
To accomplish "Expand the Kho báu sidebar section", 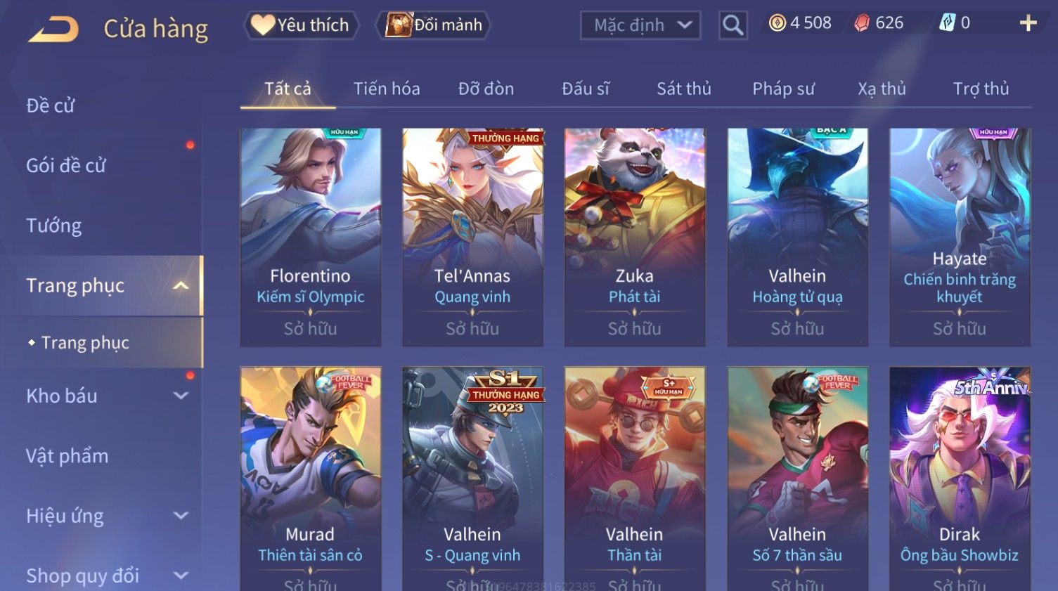I will (x=181, y=396).
